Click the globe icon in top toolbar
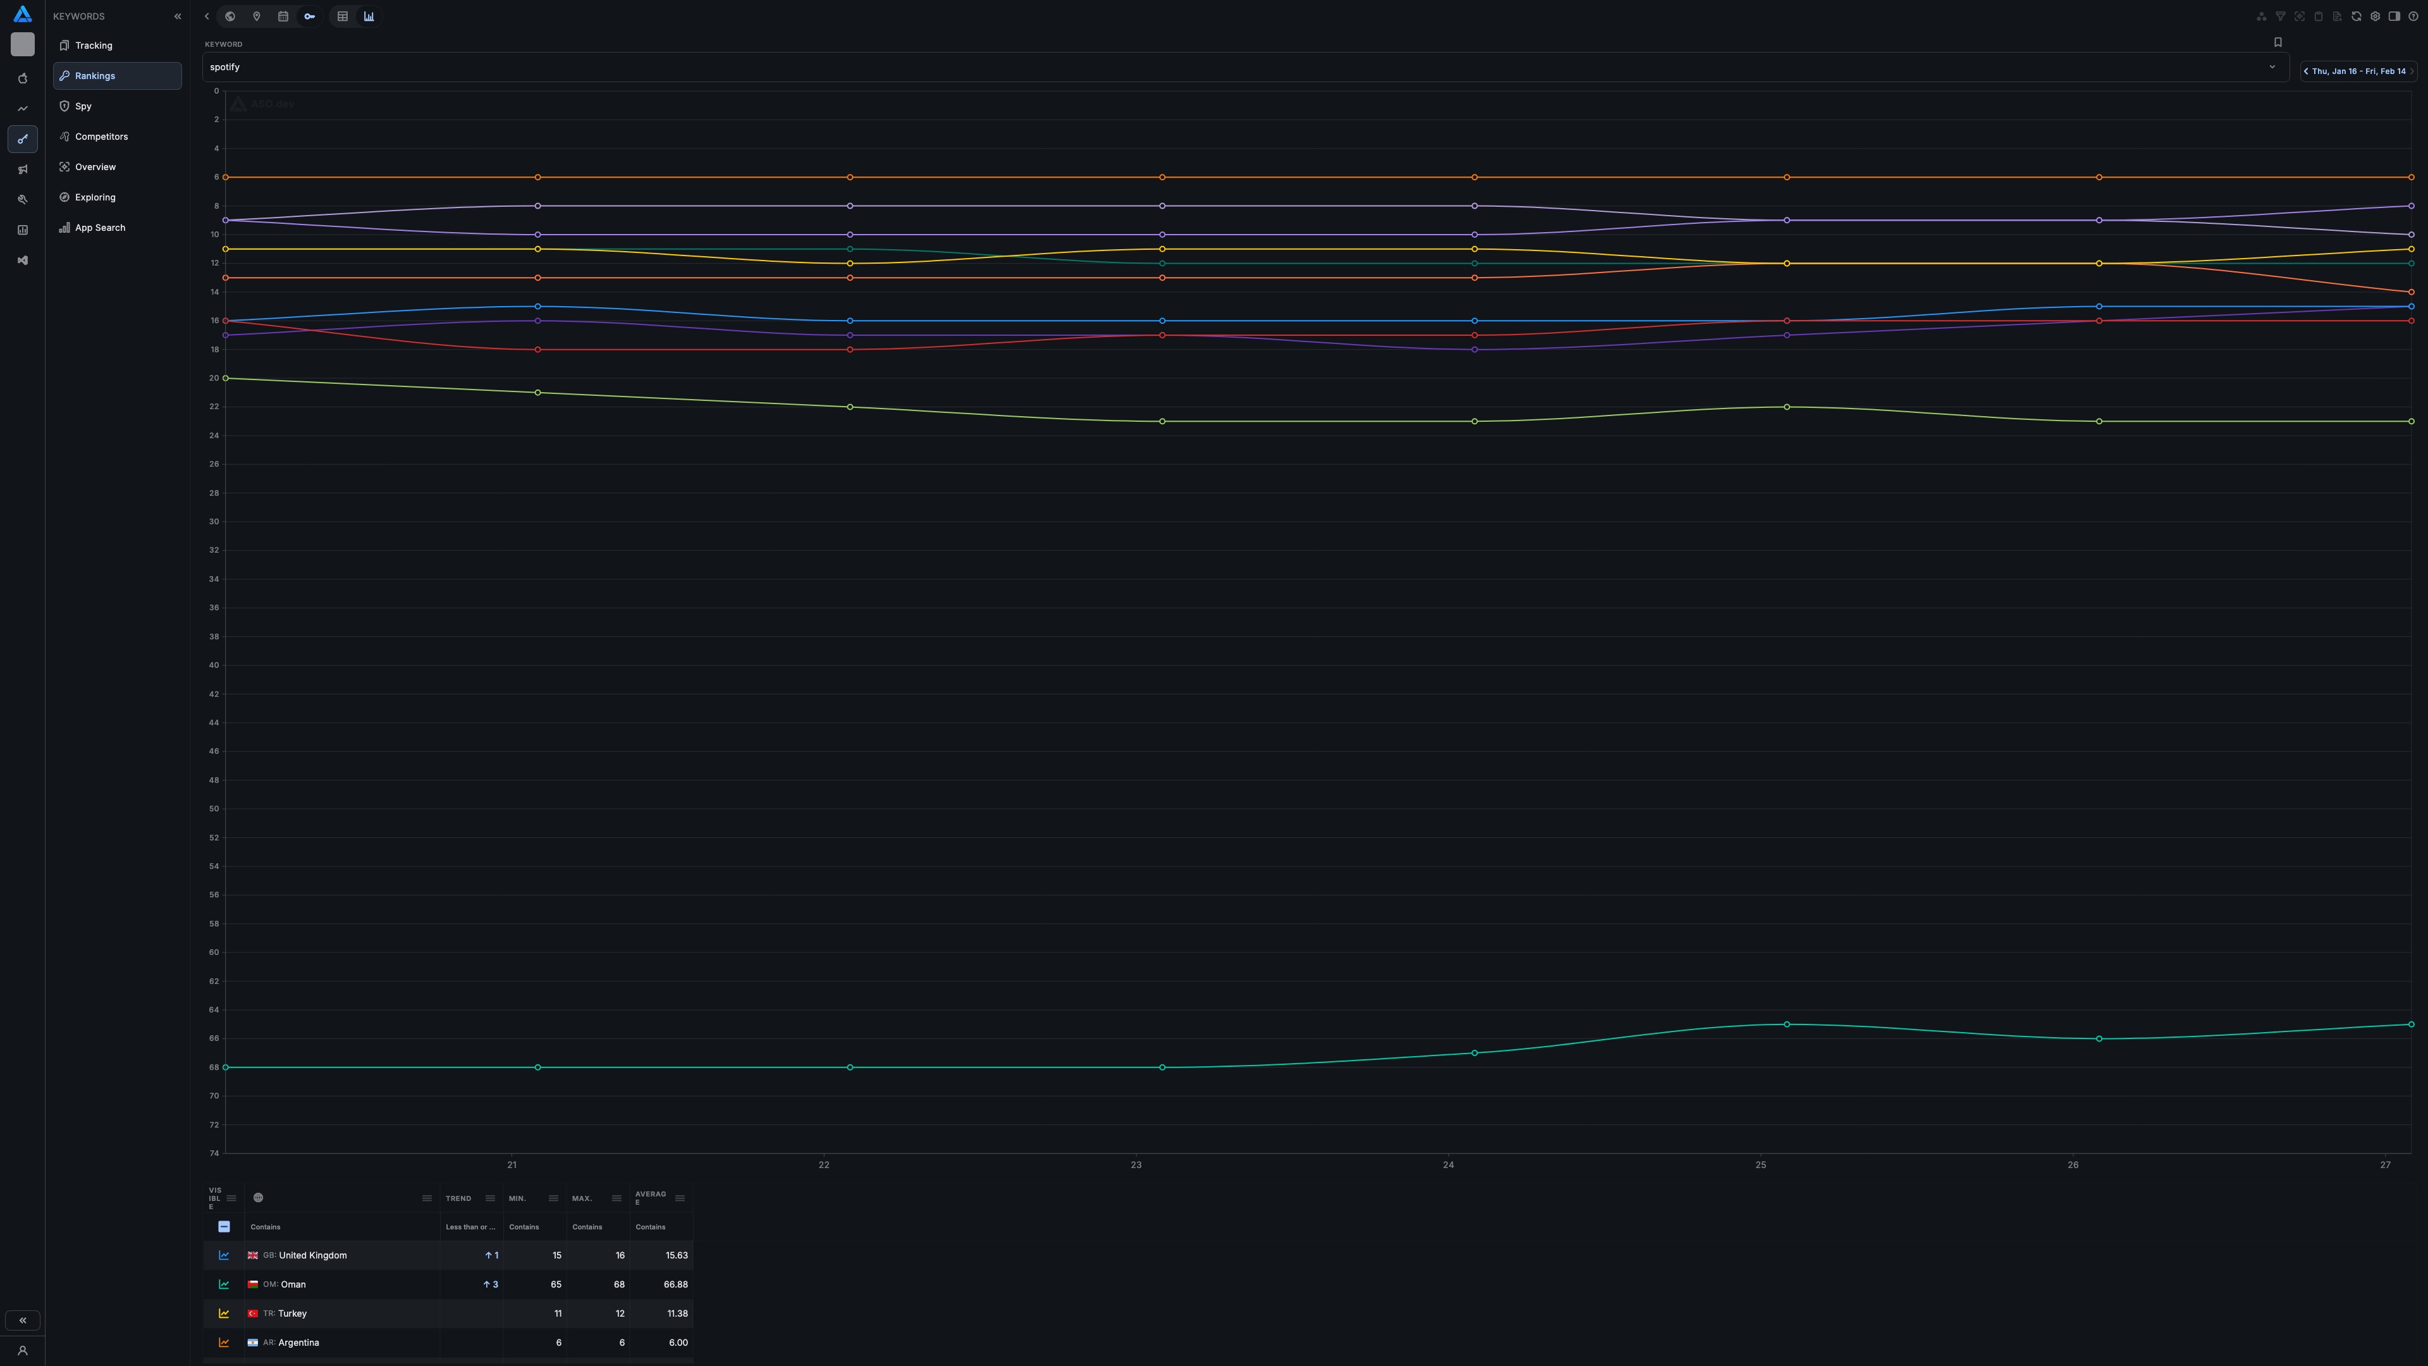 230,16
